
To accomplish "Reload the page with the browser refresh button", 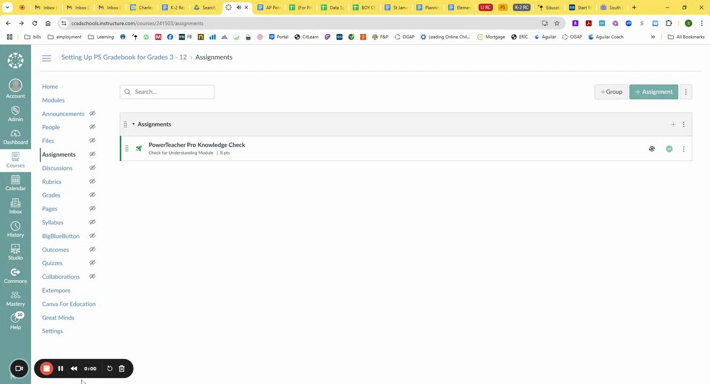I will 35,23.
